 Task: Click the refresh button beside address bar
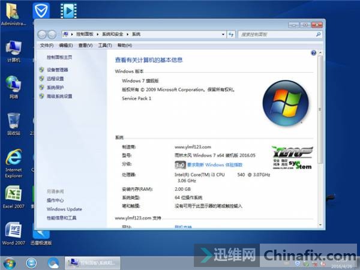coord(231,34)
